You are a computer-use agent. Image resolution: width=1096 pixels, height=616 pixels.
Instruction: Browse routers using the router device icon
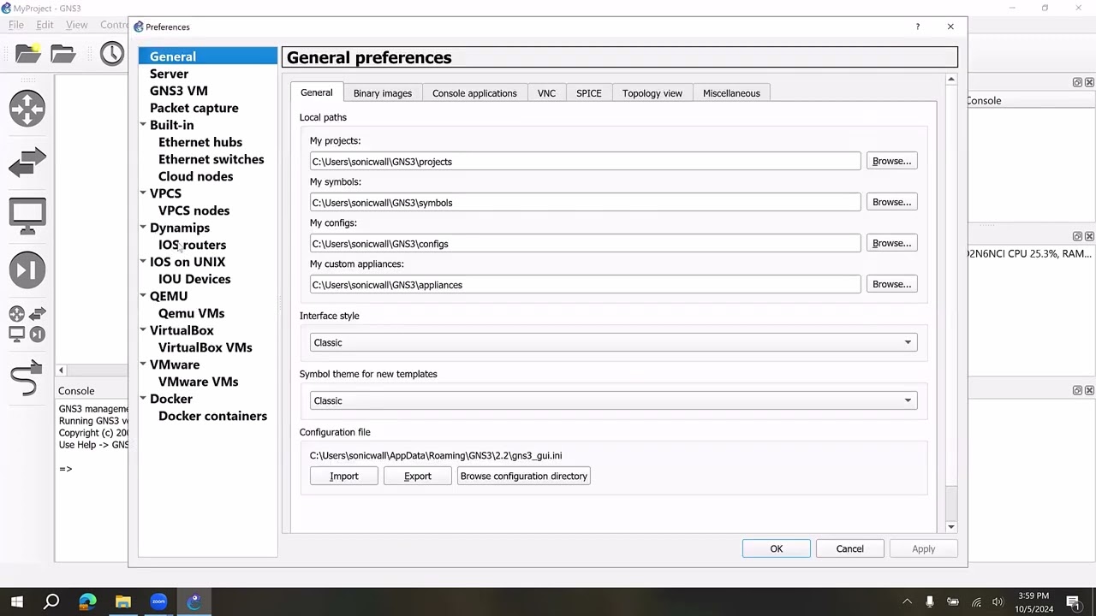(x=27, y=109)
